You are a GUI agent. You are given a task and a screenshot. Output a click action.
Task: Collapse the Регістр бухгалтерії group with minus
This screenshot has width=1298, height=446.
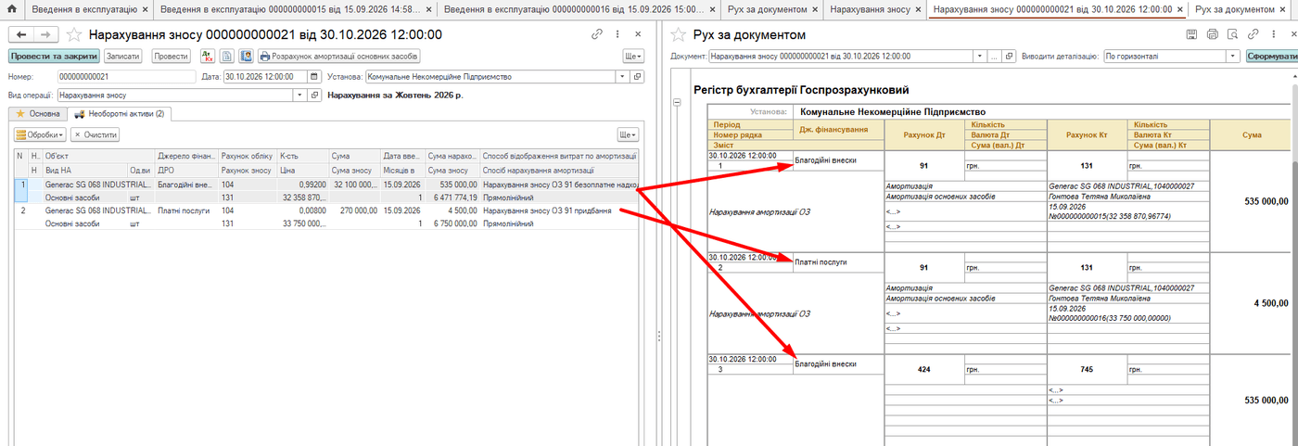click(676, 101)
